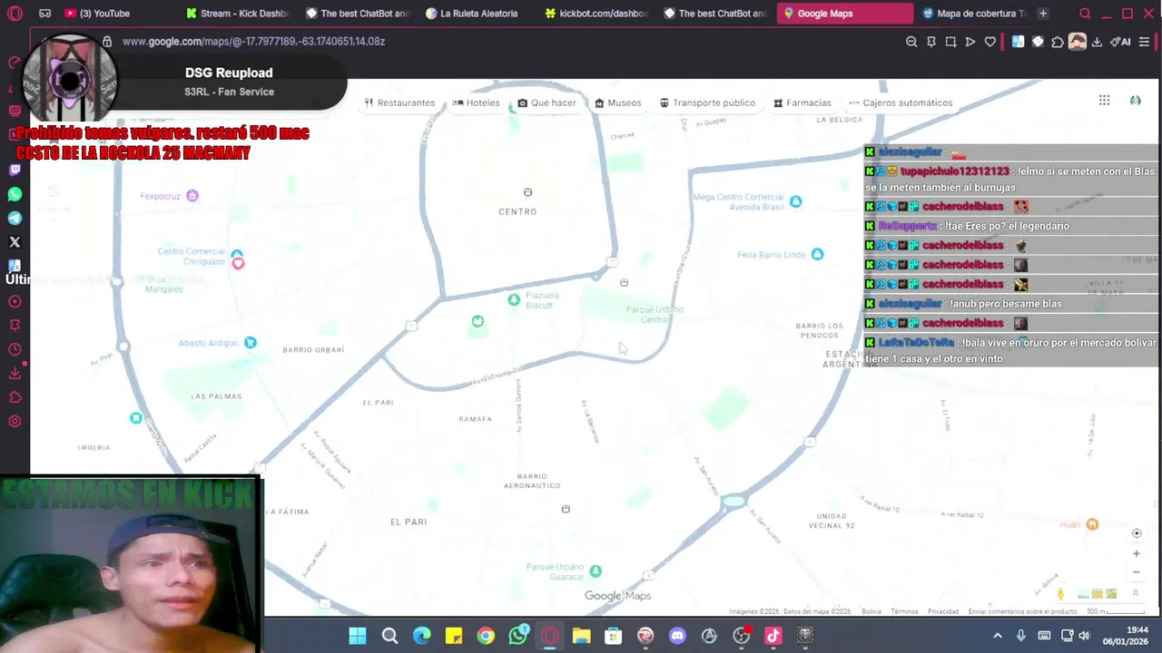Image resolution: width=1162 pixels, height=653 pixels.
Task: Open history clock in sidebar
Action: point(15,349)
